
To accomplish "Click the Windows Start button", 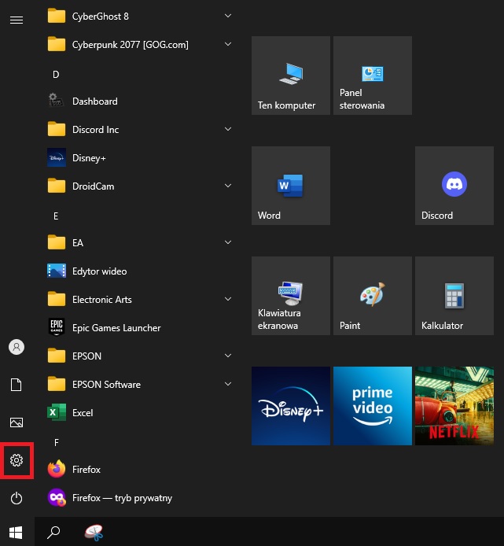I will click(17, 532).
